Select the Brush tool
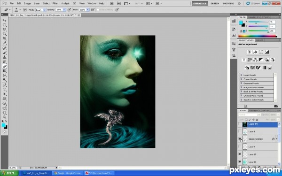 point(5,53)
